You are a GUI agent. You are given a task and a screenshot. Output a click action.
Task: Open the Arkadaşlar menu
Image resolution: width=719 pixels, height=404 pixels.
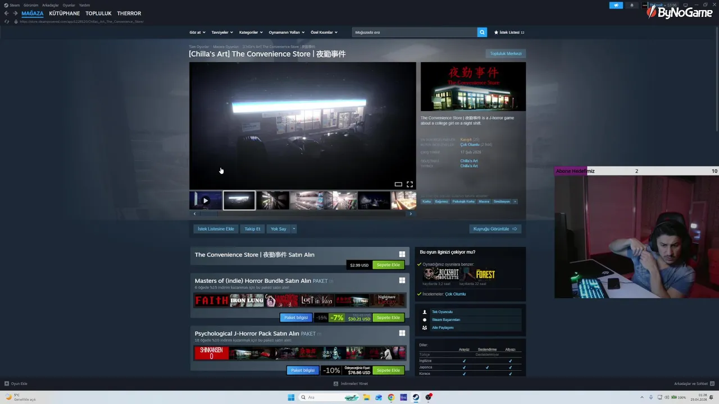coord(51,5)
